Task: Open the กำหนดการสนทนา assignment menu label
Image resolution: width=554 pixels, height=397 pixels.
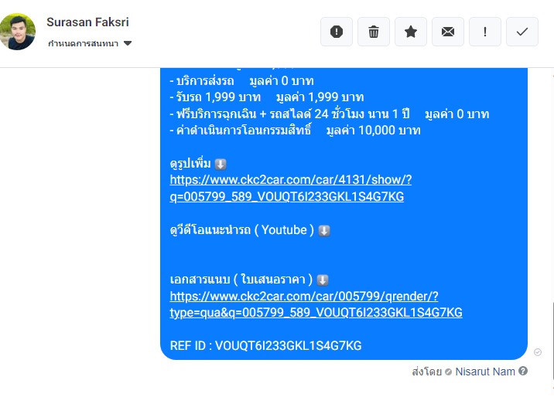Action: coord(83,43)
